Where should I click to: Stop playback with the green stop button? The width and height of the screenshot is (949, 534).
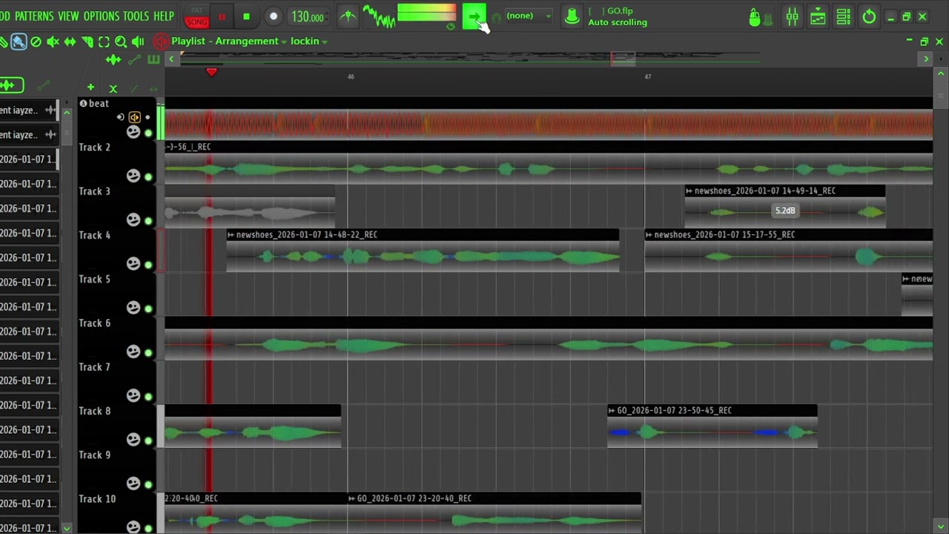246,16
